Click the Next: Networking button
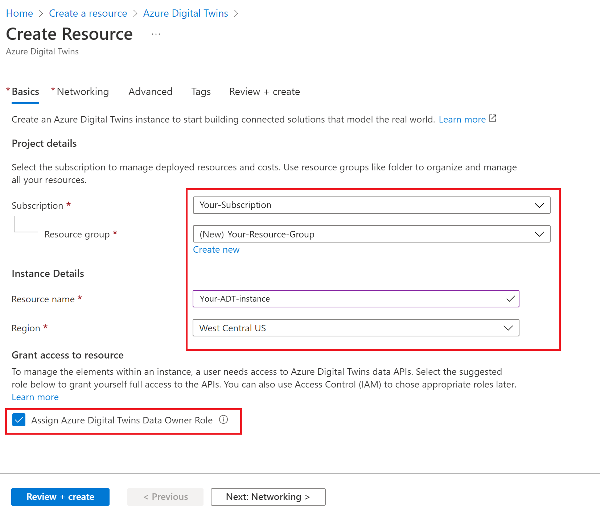This screenshot has width=600, height=522. [268, 497]
